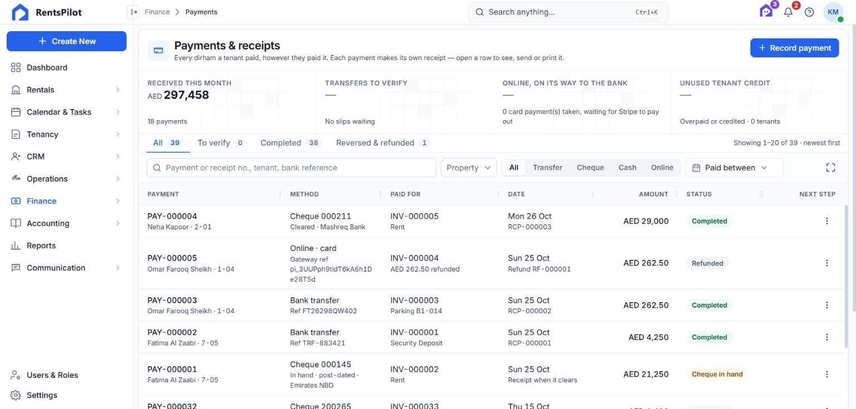Open Users & Roles page
The height and width of the screenshot is (409, 856).
pyautogui.click(x=66, y=375)
